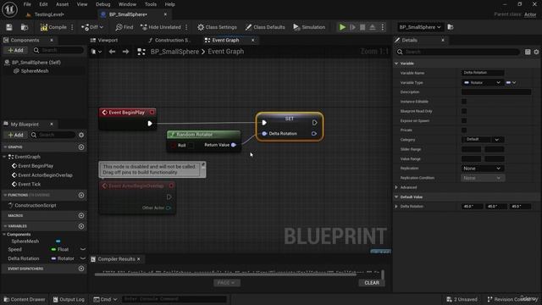Toggle the Private checkbox
Screen dimensions: 542x305
pyautogui.click(x=464, y=130)
